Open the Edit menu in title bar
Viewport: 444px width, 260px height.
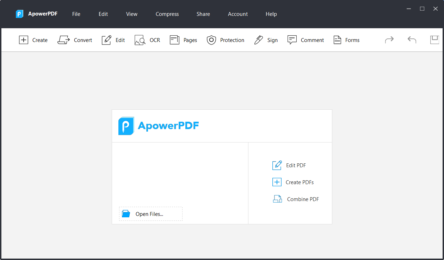pyautogui.click(x=103, y=14)
